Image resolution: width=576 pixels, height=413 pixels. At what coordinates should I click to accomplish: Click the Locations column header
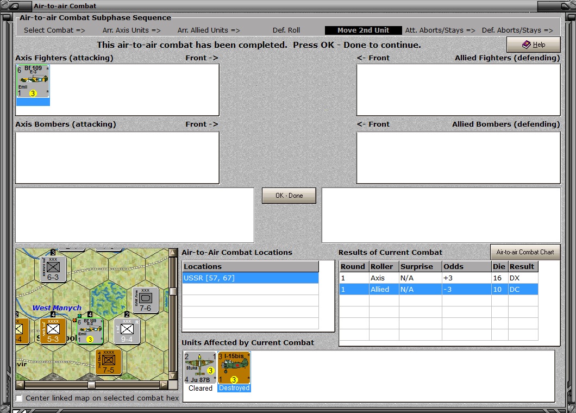click(251, 266)
